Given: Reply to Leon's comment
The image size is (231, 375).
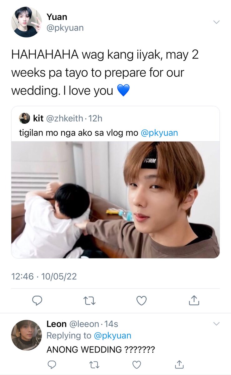Looking at the screenshot, I should coord(52,364).
